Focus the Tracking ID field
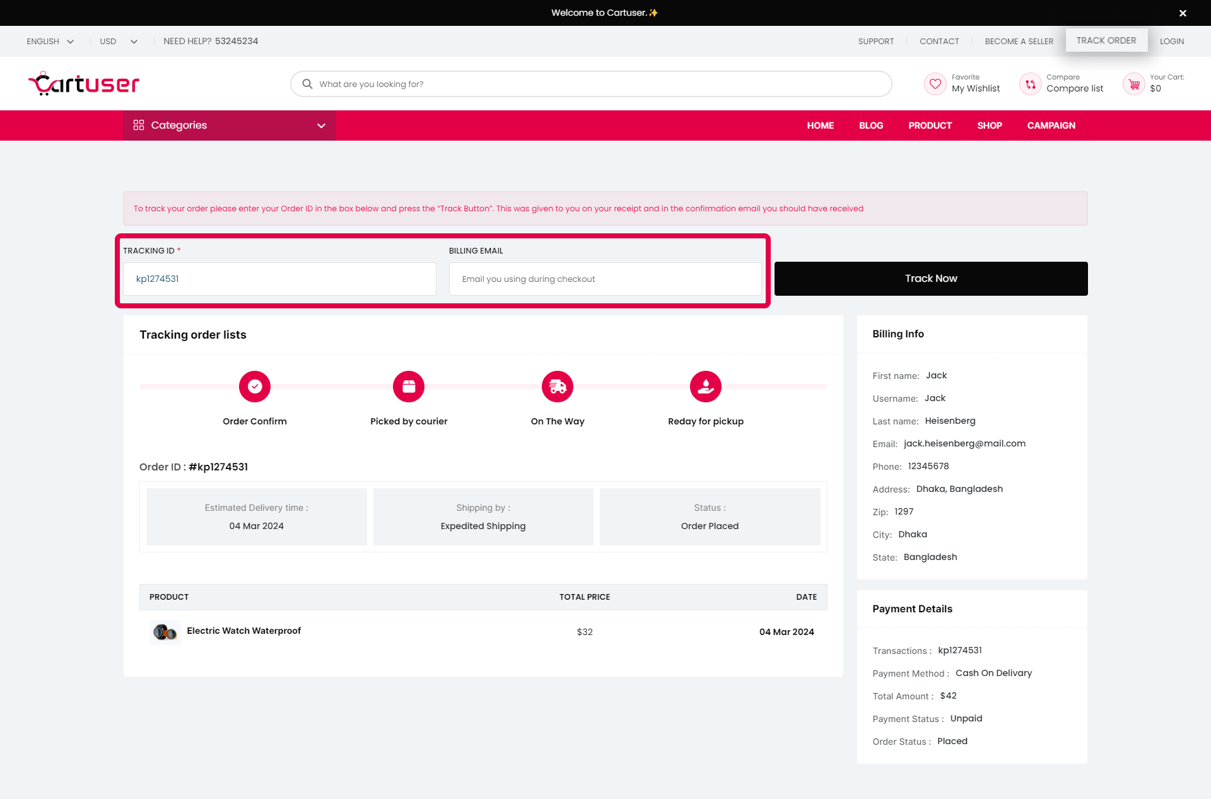Image resolution: width=1211 pixels, height=799 pixels. pos(279,279)
